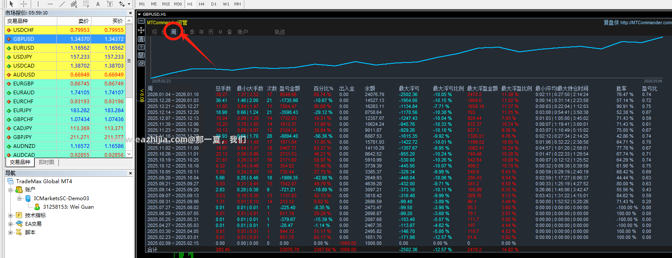Click the 买价 ask column header
The image size is (672, 258).
(108, 21)
